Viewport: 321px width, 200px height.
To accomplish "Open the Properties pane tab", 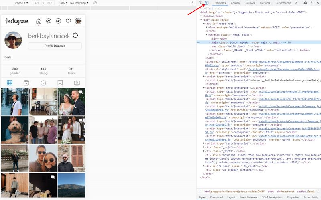I will click(293, 197).
